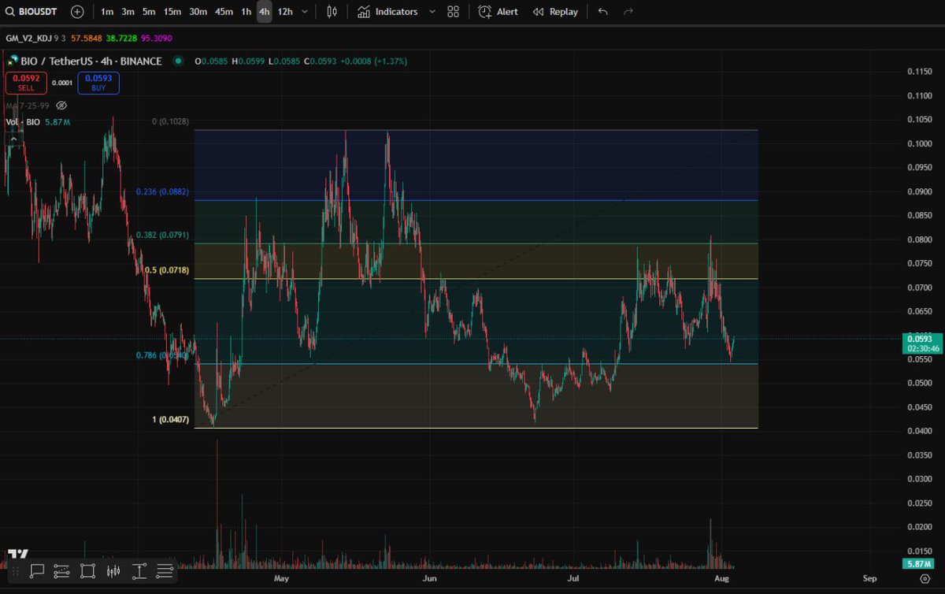Create a new Alert
The image size is (945, 594).
point(498,12)
